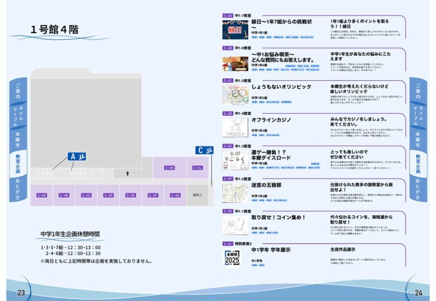Click page number 24 in the corner

point(419,293)
